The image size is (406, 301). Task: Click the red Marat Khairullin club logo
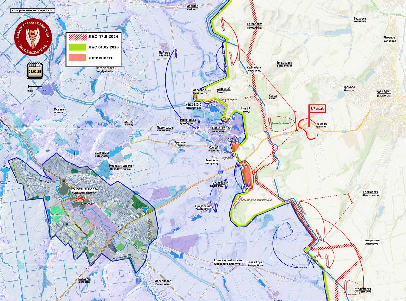click(33, 37)
